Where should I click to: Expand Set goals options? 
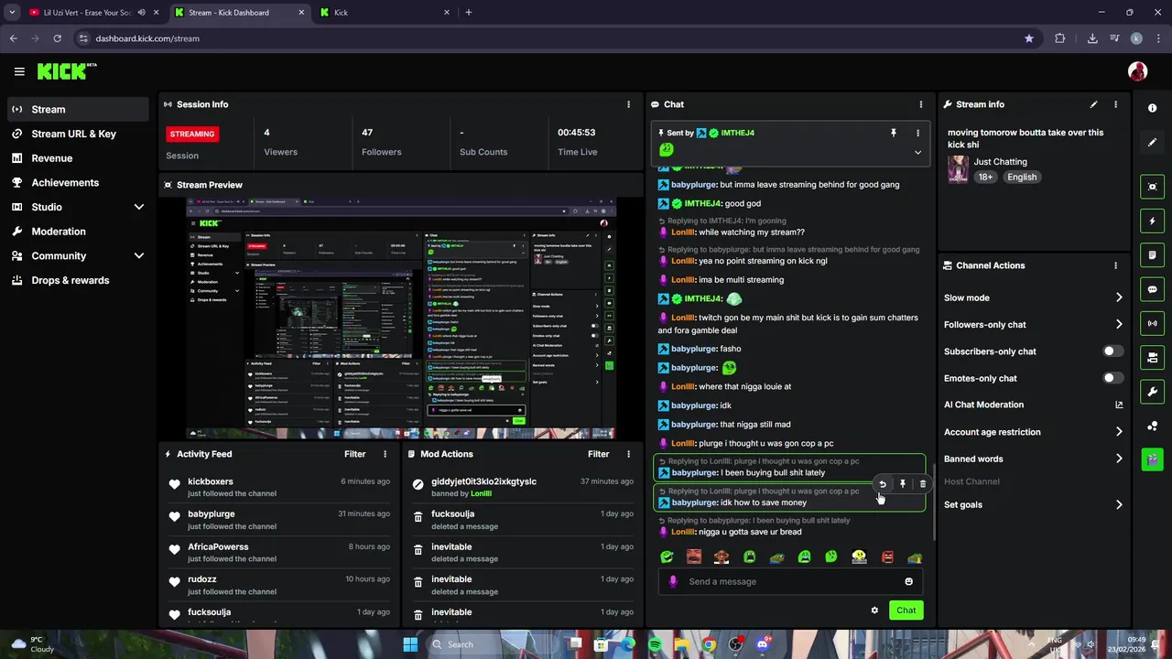click(x=1119, y=504)
